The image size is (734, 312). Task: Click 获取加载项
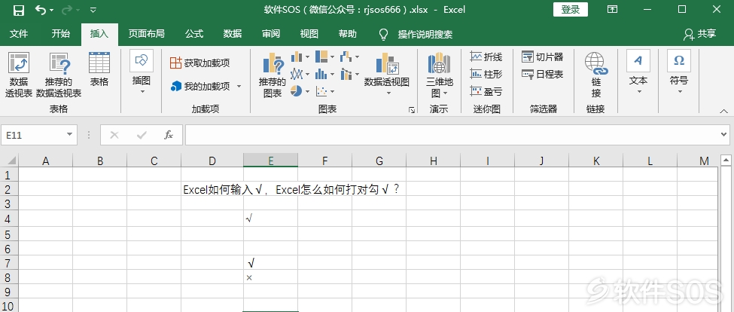click(200, 63)
